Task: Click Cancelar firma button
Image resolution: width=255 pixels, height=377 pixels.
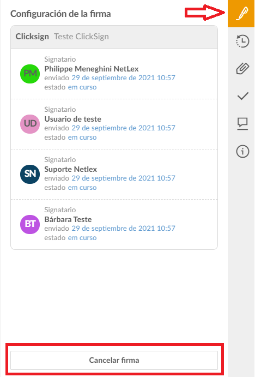Action: [x=114, y=360]
